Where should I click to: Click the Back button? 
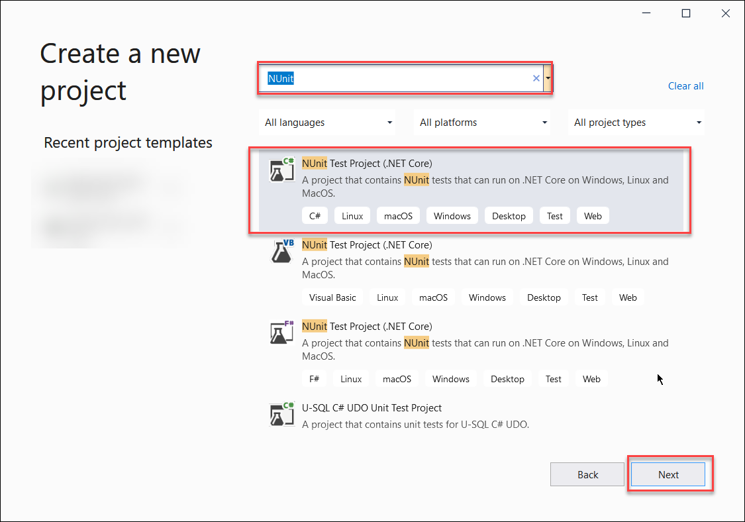click(587, 474)
